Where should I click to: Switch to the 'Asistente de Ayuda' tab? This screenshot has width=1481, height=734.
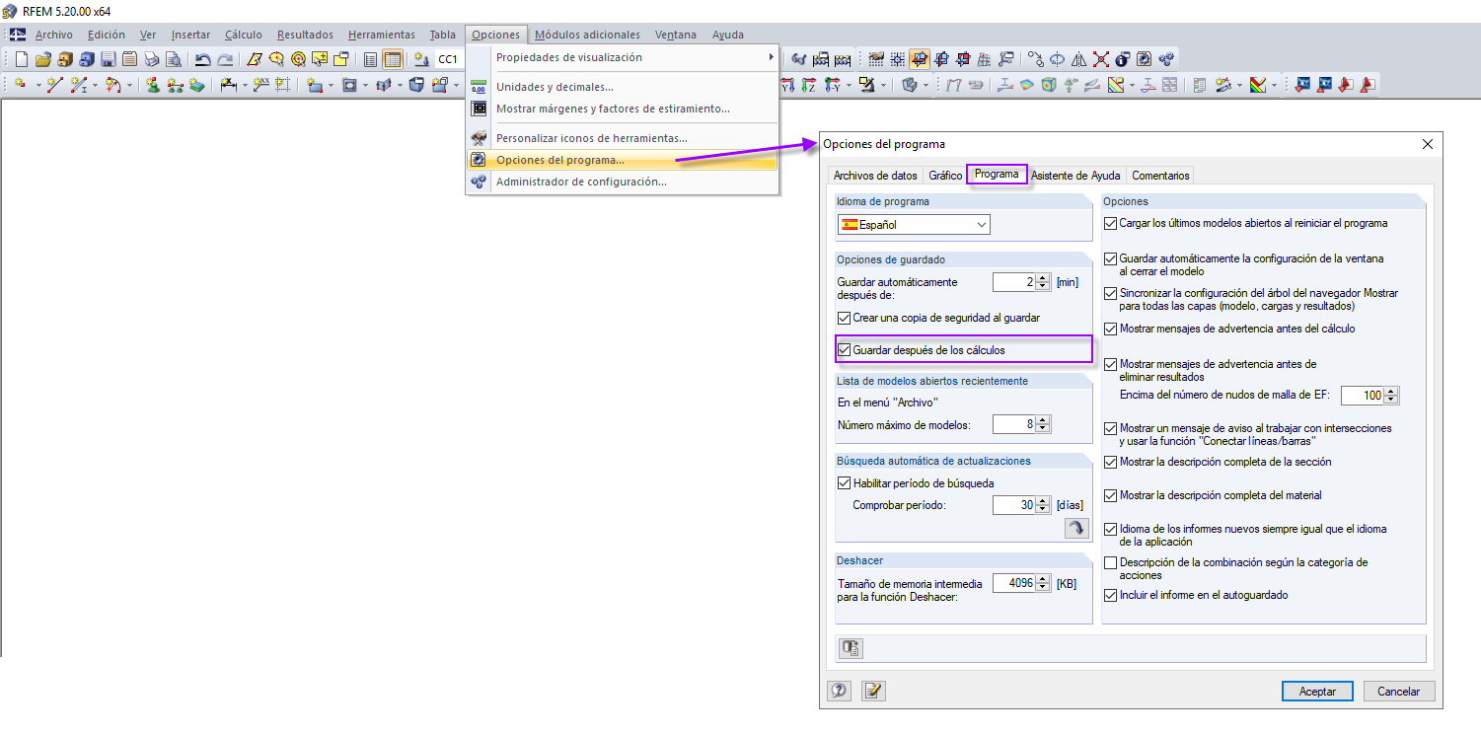point(1075,176)
